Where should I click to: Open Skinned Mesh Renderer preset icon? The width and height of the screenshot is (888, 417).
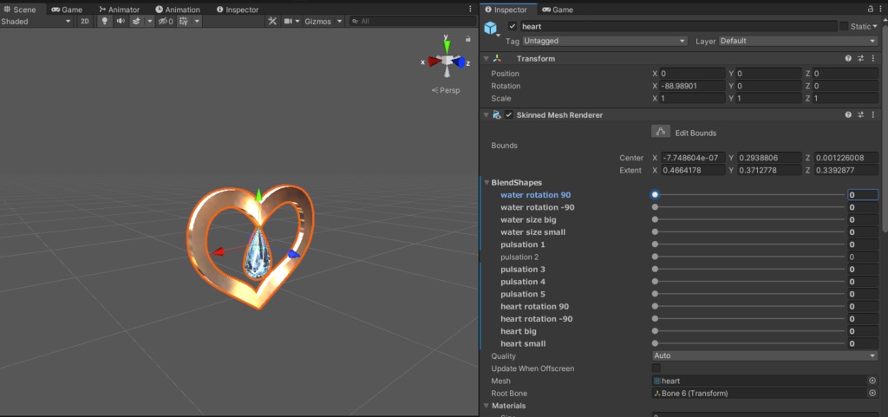pos(860,114)
